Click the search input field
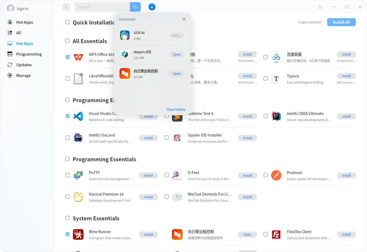This screenshot has width=367, height=252. (102, 7)
